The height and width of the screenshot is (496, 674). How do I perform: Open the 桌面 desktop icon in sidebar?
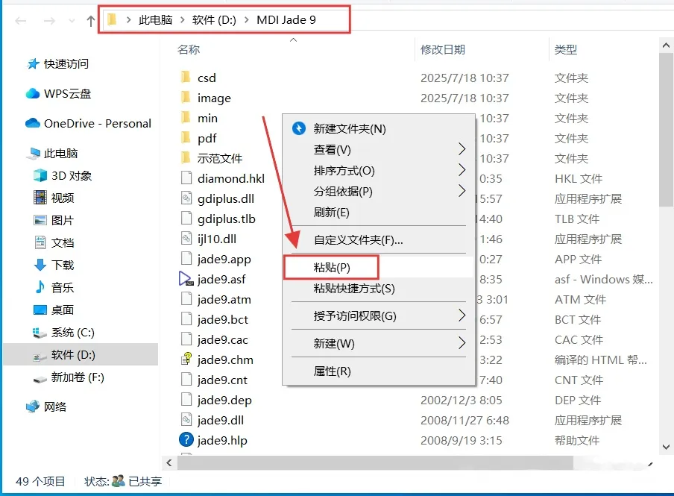(40, 310)
